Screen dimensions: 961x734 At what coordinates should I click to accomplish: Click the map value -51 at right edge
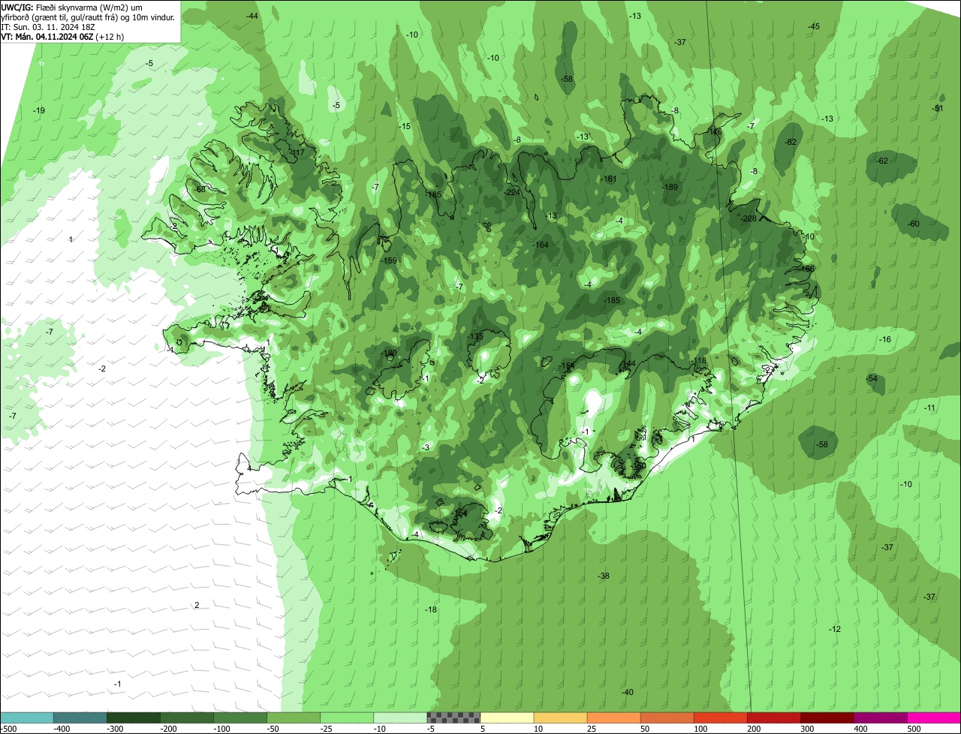tap(938, 108)
